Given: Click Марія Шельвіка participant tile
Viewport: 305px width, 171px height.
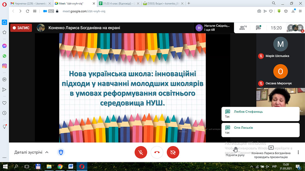Looking at the screenshot, I should click(x=281, y=47).
